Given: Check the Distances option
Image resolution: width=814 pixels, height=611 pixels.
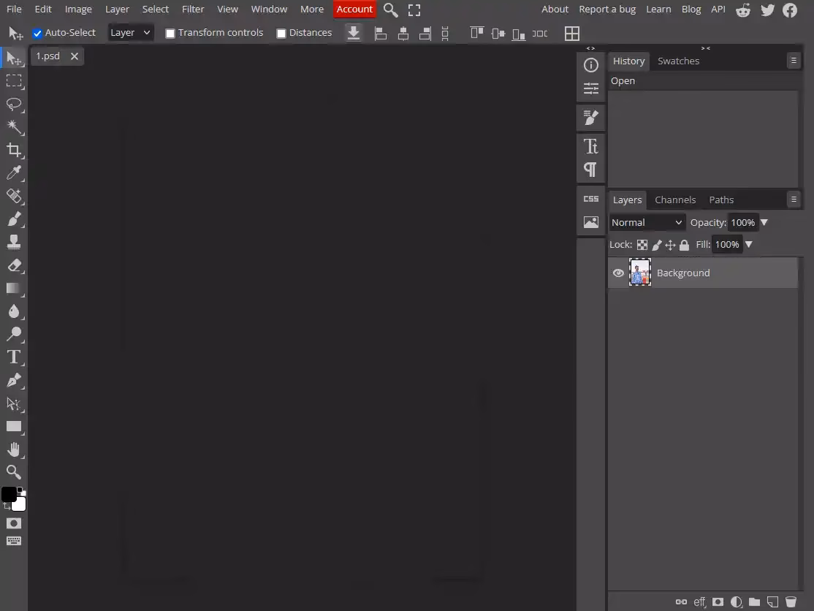Looking at the screenshot, I should [x=281, y=32].
